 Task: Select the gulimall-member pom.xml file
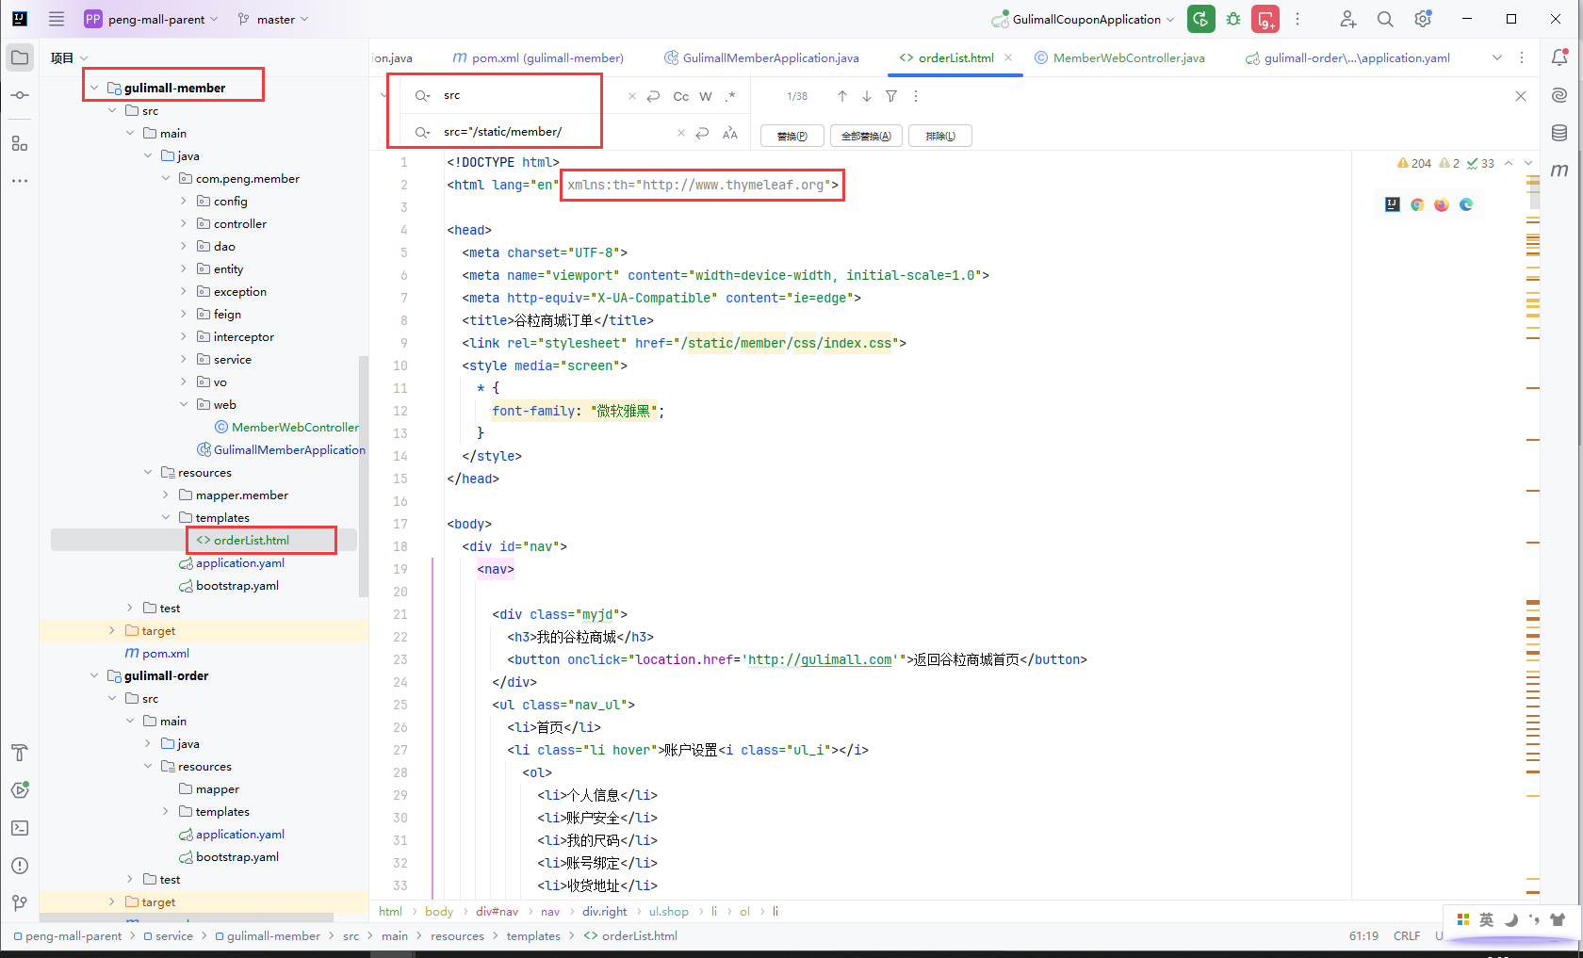(156, 653)
